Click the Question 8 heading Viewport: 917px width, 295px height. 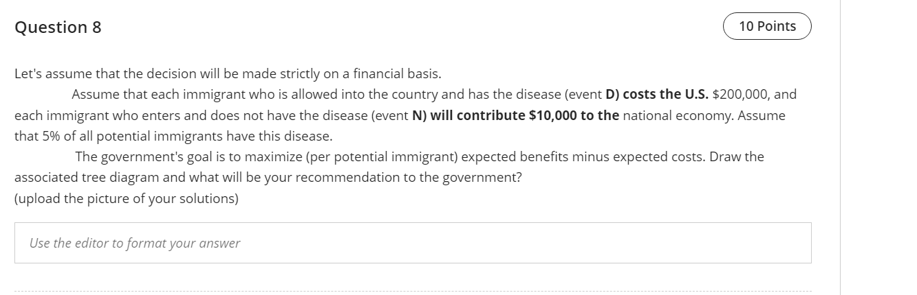pos(58,27)
